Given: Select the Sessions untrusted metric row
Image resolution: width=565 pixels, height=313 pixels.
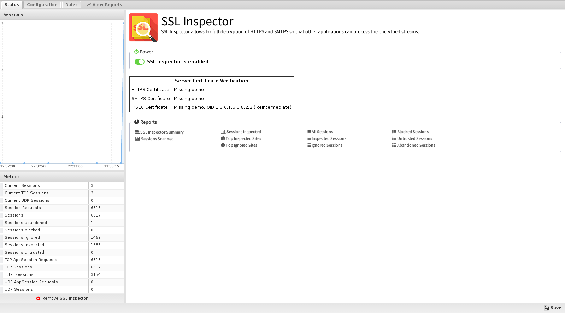Looking at the screenshot, I should 62,252.
